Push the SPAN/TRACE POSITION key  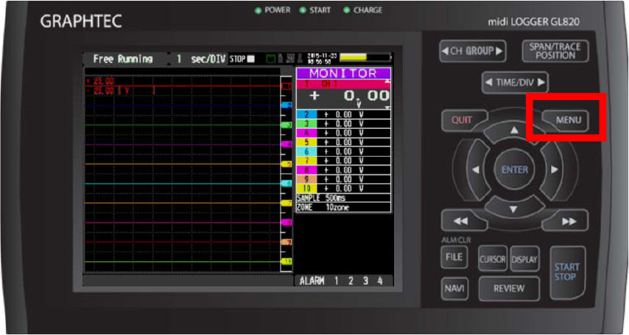coord(555,51)
